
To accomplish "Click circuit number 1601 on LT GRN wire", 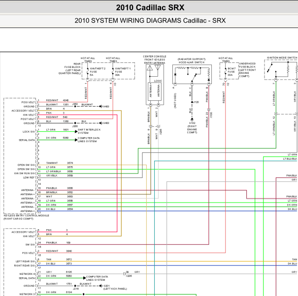I will [x=66, y=130].
